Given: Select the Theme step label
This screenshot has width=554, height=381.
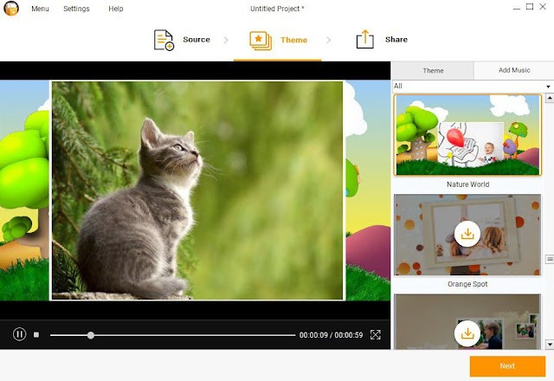Looking at the screenshot, I should click(294, 40).
